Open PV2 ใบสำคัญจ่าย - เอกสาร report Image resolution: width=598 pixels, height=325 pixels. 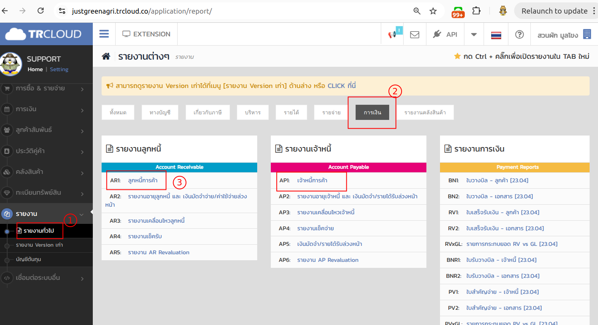pyautogui.click(x=504, y=308)
